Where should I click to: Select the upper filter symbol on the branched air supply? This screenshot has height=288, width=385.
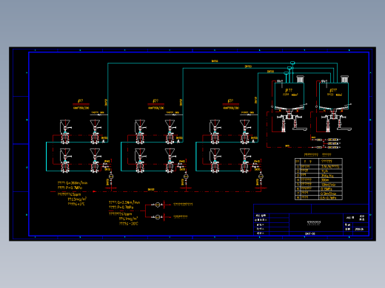click(158, 205)
